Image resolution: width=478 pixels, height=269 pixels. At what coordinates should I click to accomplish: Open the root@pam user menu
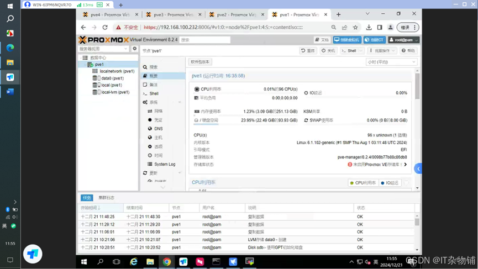pyautogui.click(x=403, y=40)
